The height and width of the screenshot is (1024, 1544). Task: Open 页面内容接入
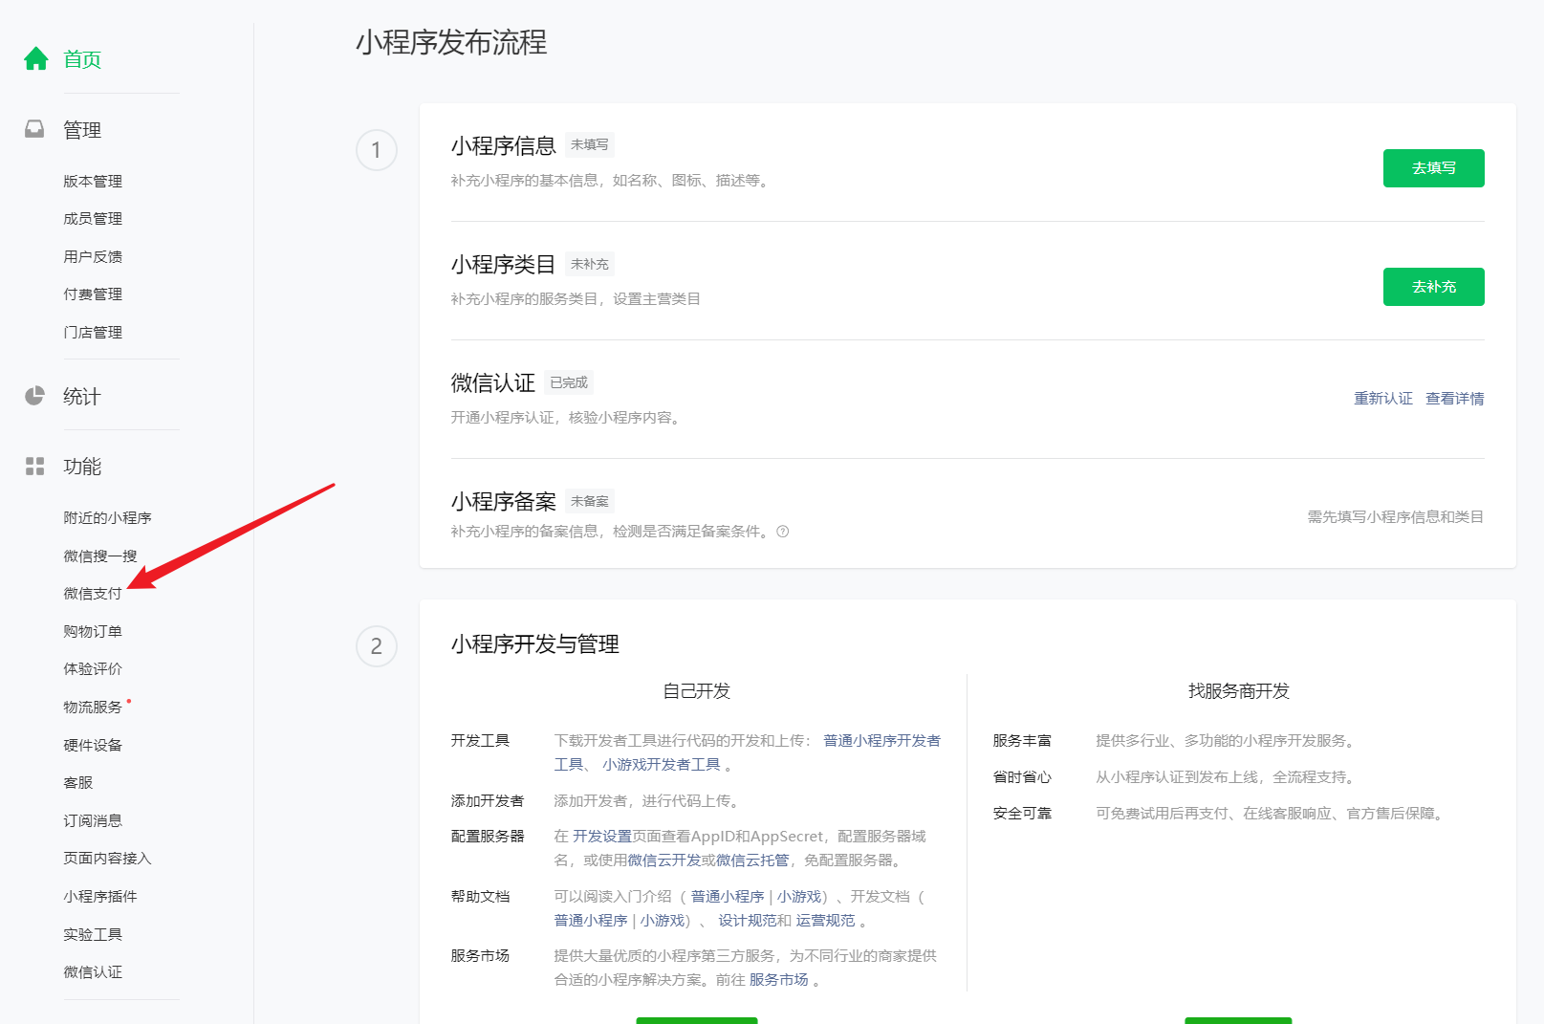click(107, 859)
